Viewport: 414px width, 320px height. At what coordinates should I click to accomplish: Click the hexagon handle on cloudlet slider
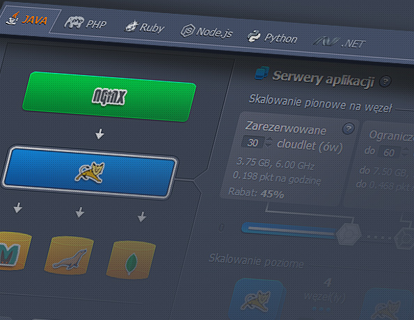(349, 235)
